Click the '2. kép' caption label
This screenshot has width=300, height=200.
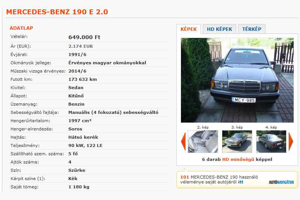(203, 127)
